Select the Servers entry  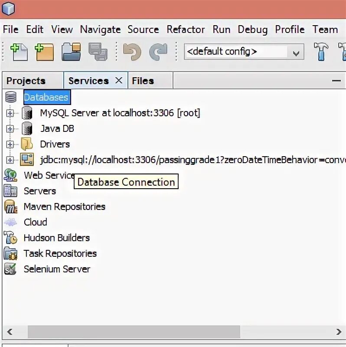[40, 191]
